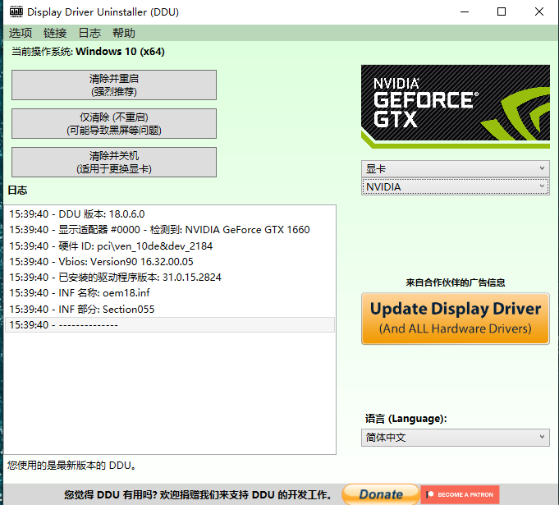
Task: Select log line INF 部分: Section055
Action: point(170,309)
